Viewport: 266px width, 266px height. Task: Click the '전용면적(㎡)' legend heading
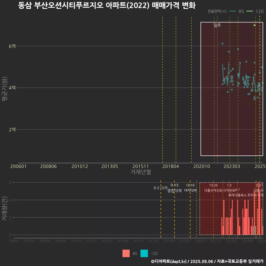[217, 11]
